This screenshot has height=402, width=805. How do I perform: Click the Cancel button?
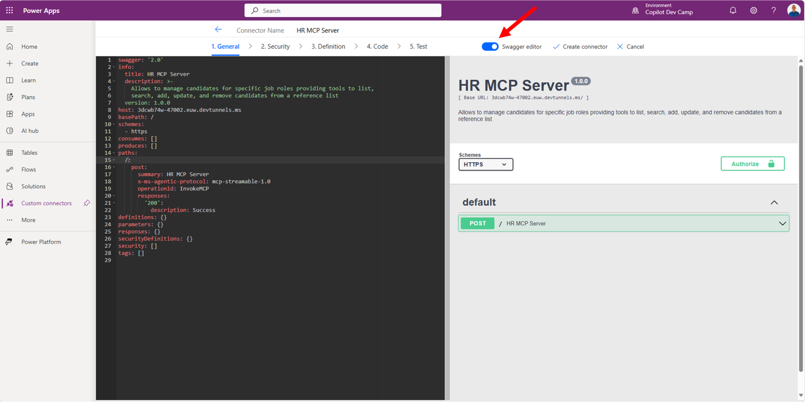tap(630, 46)
